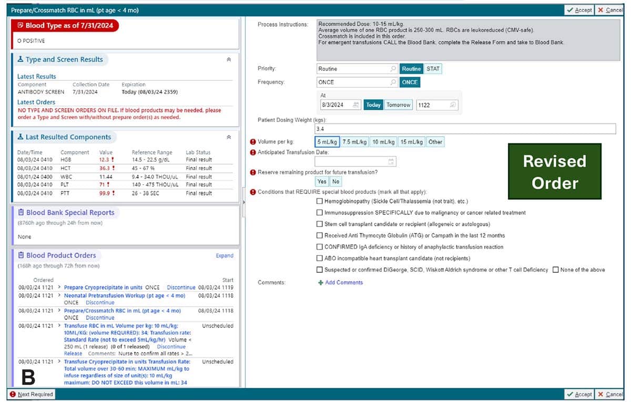Click the Blood Type header icon
The height and width of the screenshot is (402, 631).
[20, 25]
